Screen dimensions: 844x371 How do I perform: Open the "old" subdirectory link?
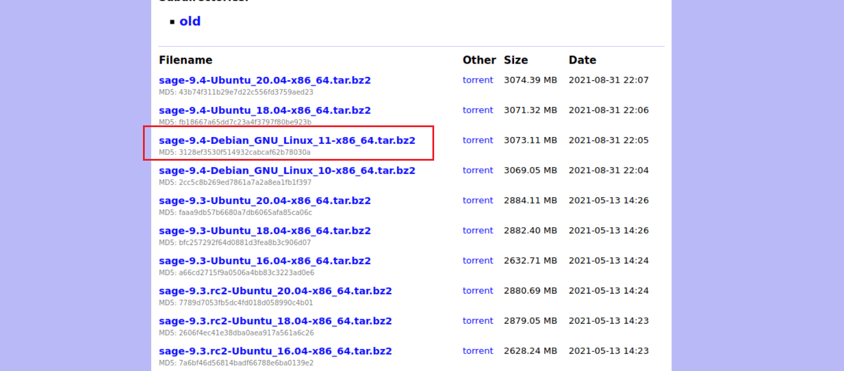click(x=190, y=21)
